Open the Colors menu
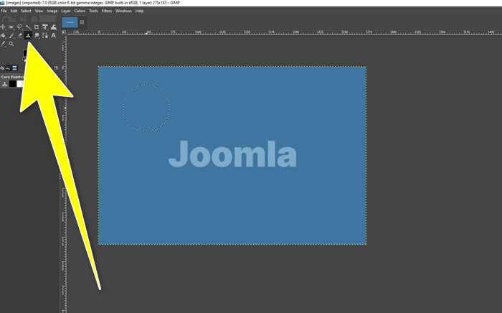 coord(80,11)
